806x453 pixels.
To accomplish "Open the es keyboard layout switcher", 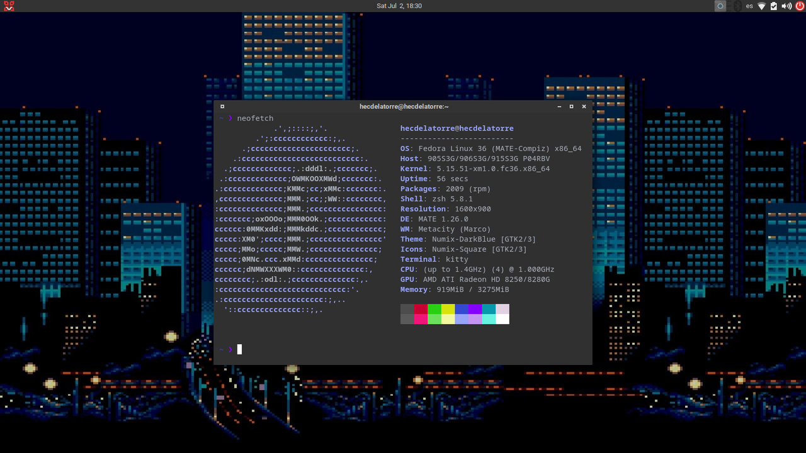I will (749, 6).
